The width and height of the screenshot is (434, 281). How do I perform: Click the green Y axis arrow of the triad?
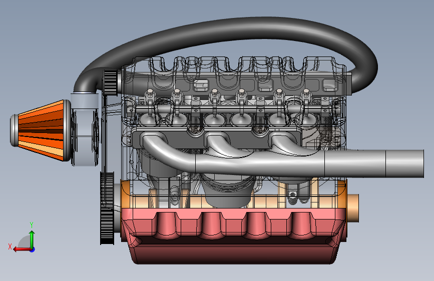coord(32,239)
